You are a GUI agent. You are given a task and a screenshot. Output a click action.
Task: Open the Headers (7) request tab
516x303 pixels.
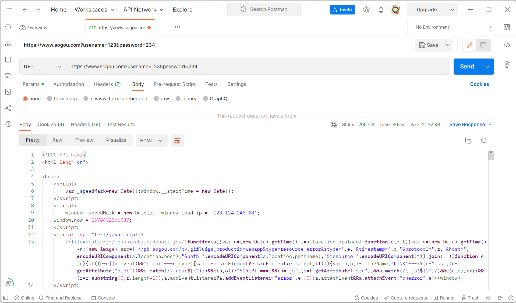(107, 84)
